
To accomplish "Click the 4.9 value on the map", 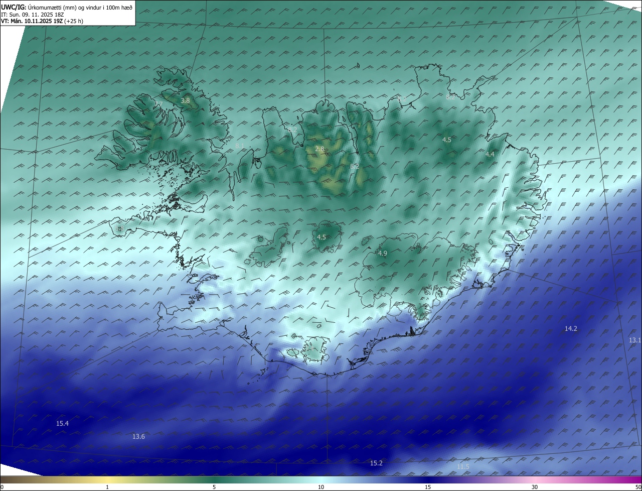I will (383, 253).
